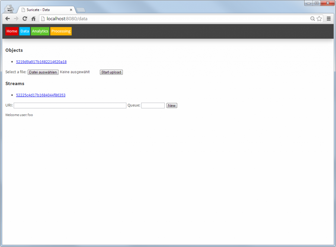Click the browser forward arrow
Viewport: 336px width, 247px height.
16,19
